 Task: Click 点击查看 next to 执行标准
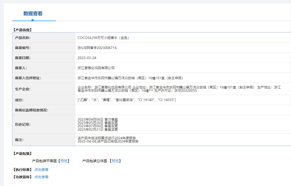41,170
